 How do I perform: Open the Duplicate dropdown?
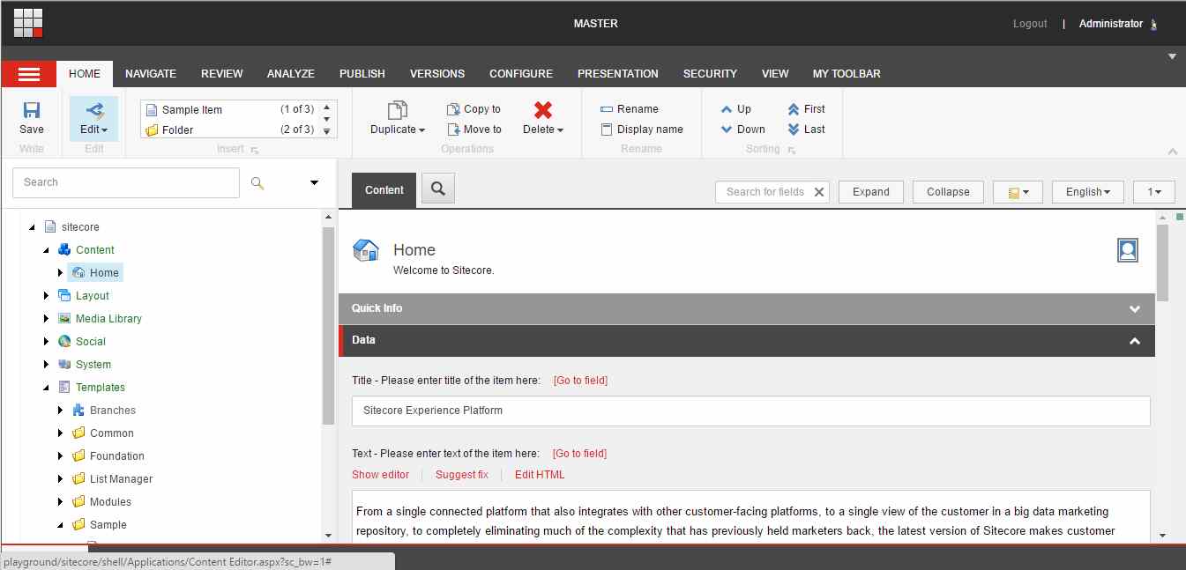[398, 118]
